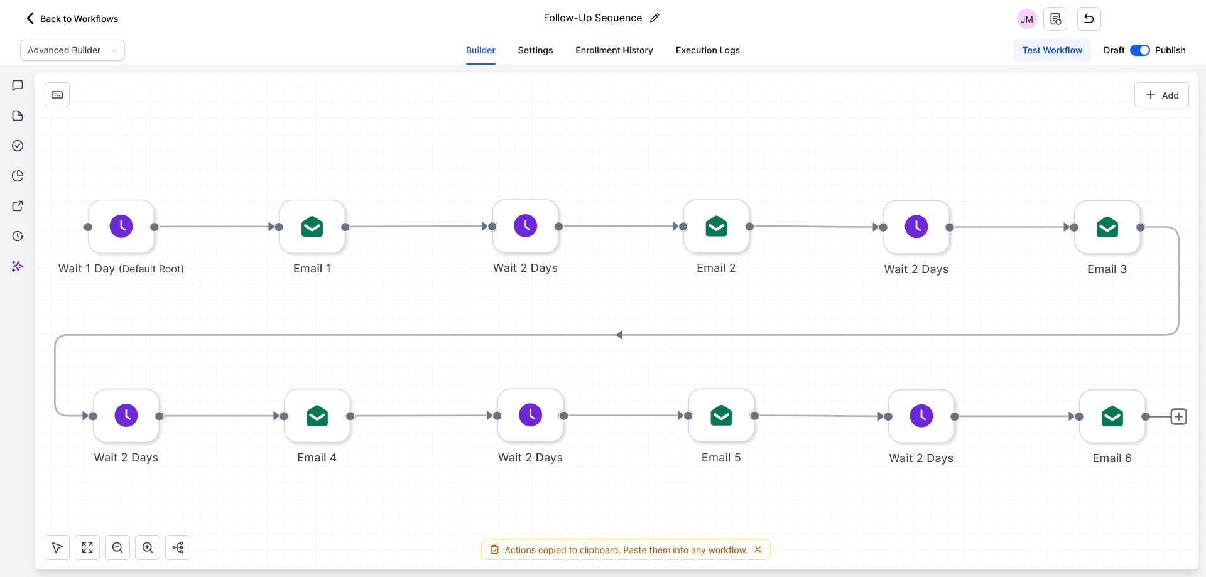
Task: Rename the workflow using the pencil icon
Action: (x=655, y=18)
